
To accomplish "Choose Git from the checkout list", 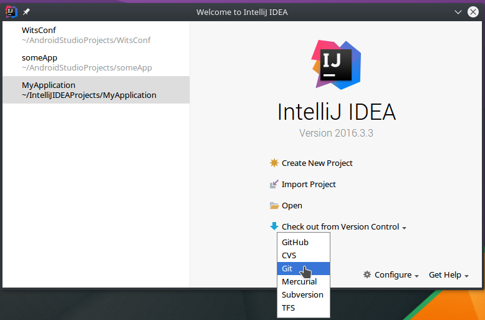I will point(304,268).
